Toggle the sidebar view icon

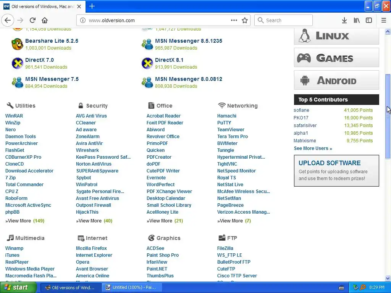click(369, 21)
